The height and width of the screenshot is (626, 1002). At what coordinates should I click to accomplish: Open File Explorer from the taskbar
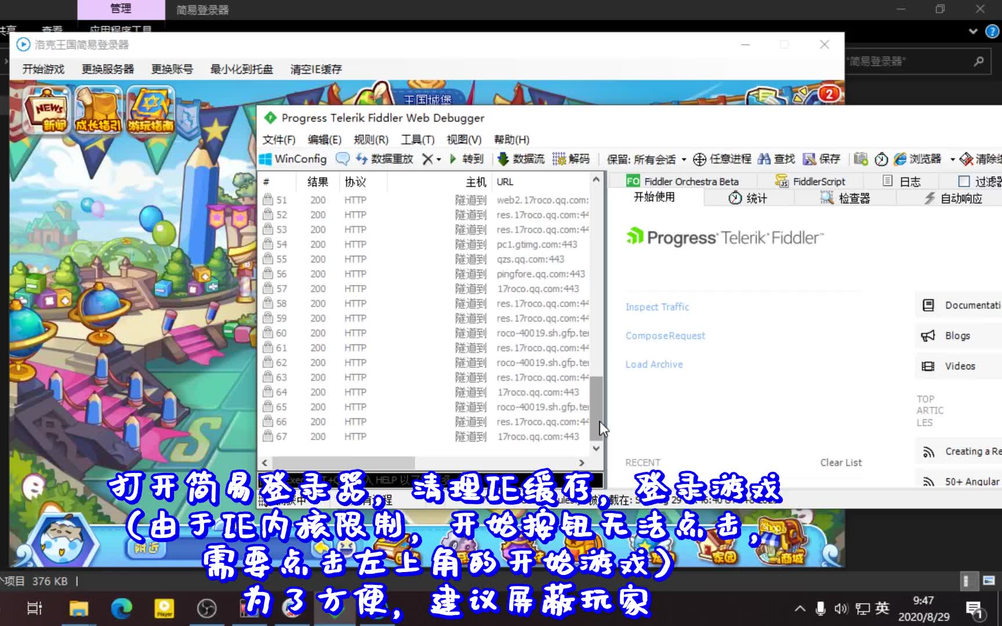79,609
